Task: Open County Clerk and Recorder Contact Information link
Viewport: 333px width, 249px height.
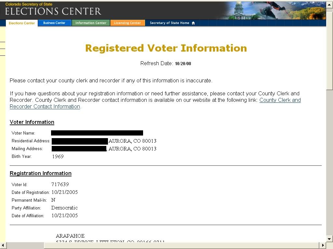Action: click(155, 103)
